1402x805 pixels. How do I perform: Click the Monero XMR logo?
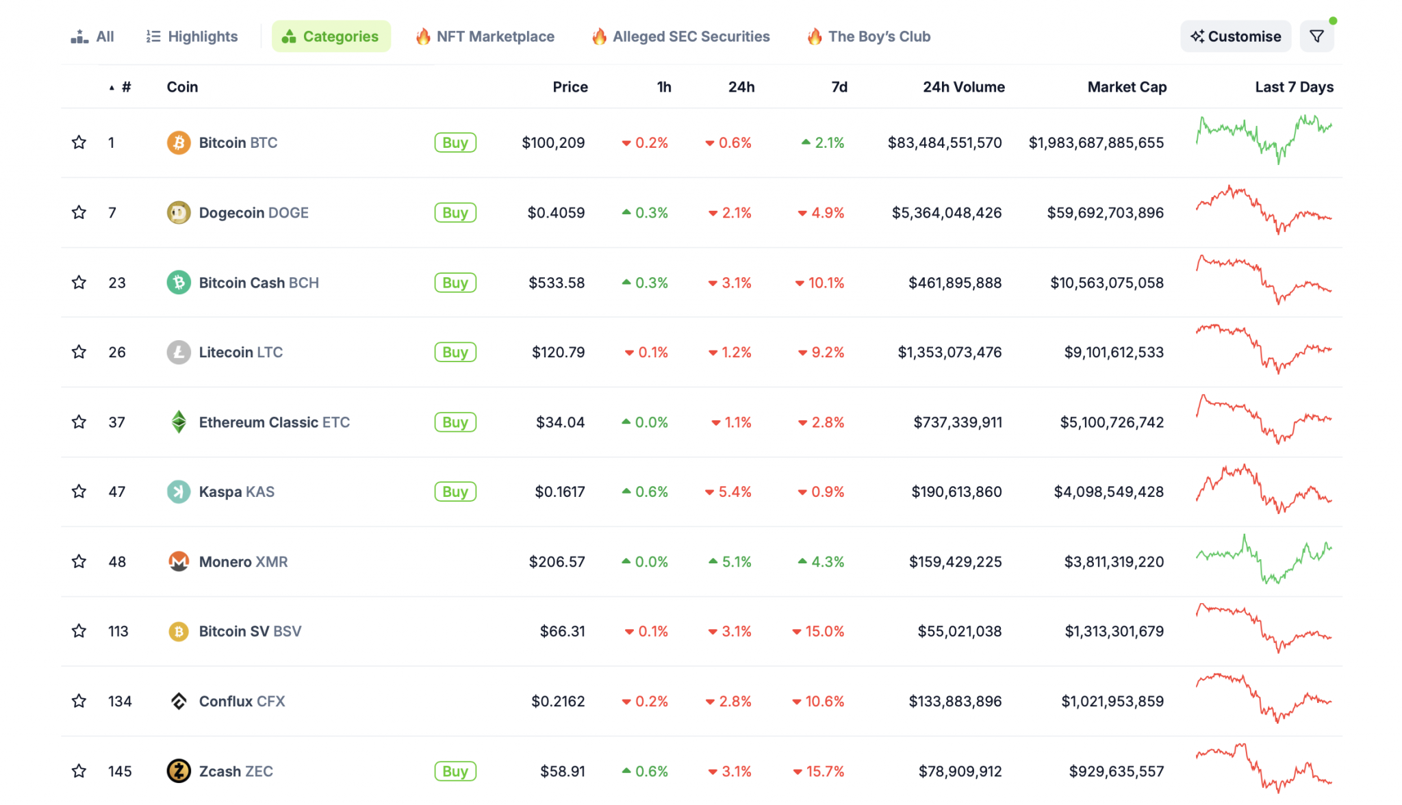click(x=178, y=561)
